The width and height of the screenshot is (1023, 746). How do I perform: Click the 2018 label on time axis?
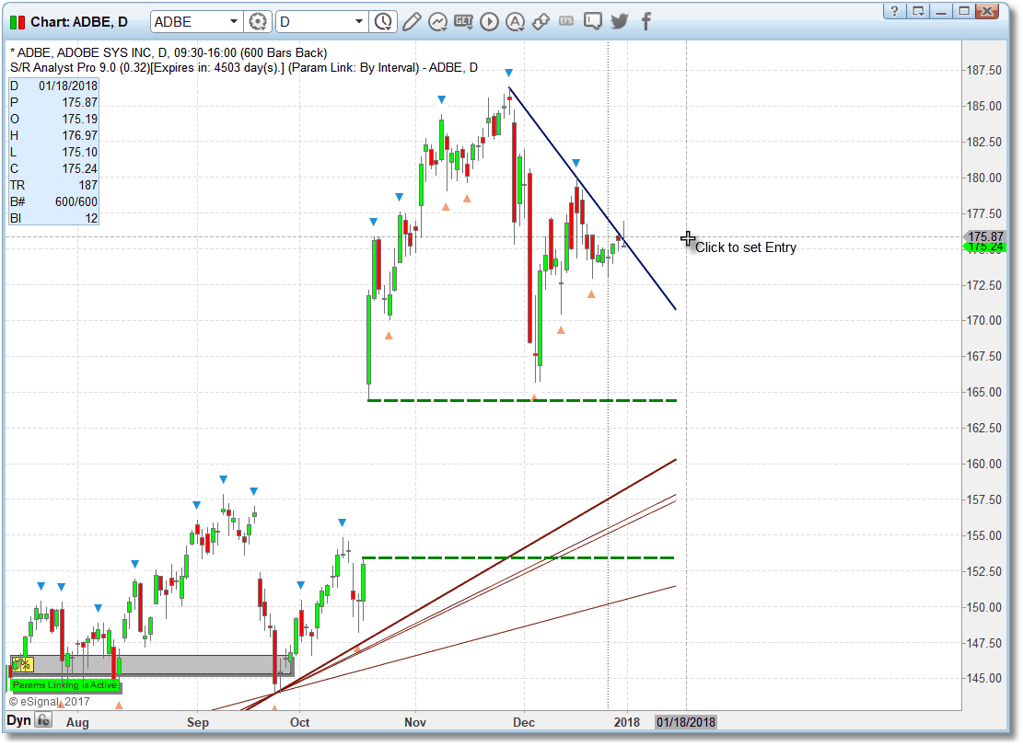[627, 723]
